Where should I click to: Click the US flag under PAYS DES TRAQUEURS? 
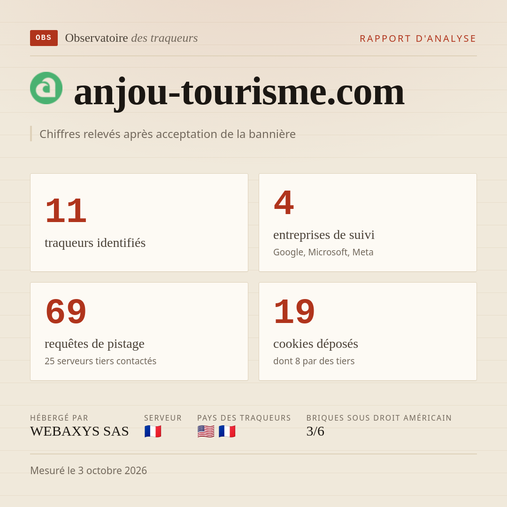point(206,431)
